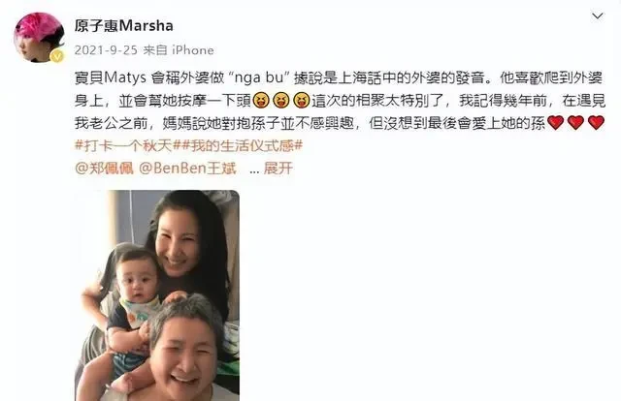Visit the @郑佩佩 mention
This screenshot has height=401, width=621.
point(104,169)
